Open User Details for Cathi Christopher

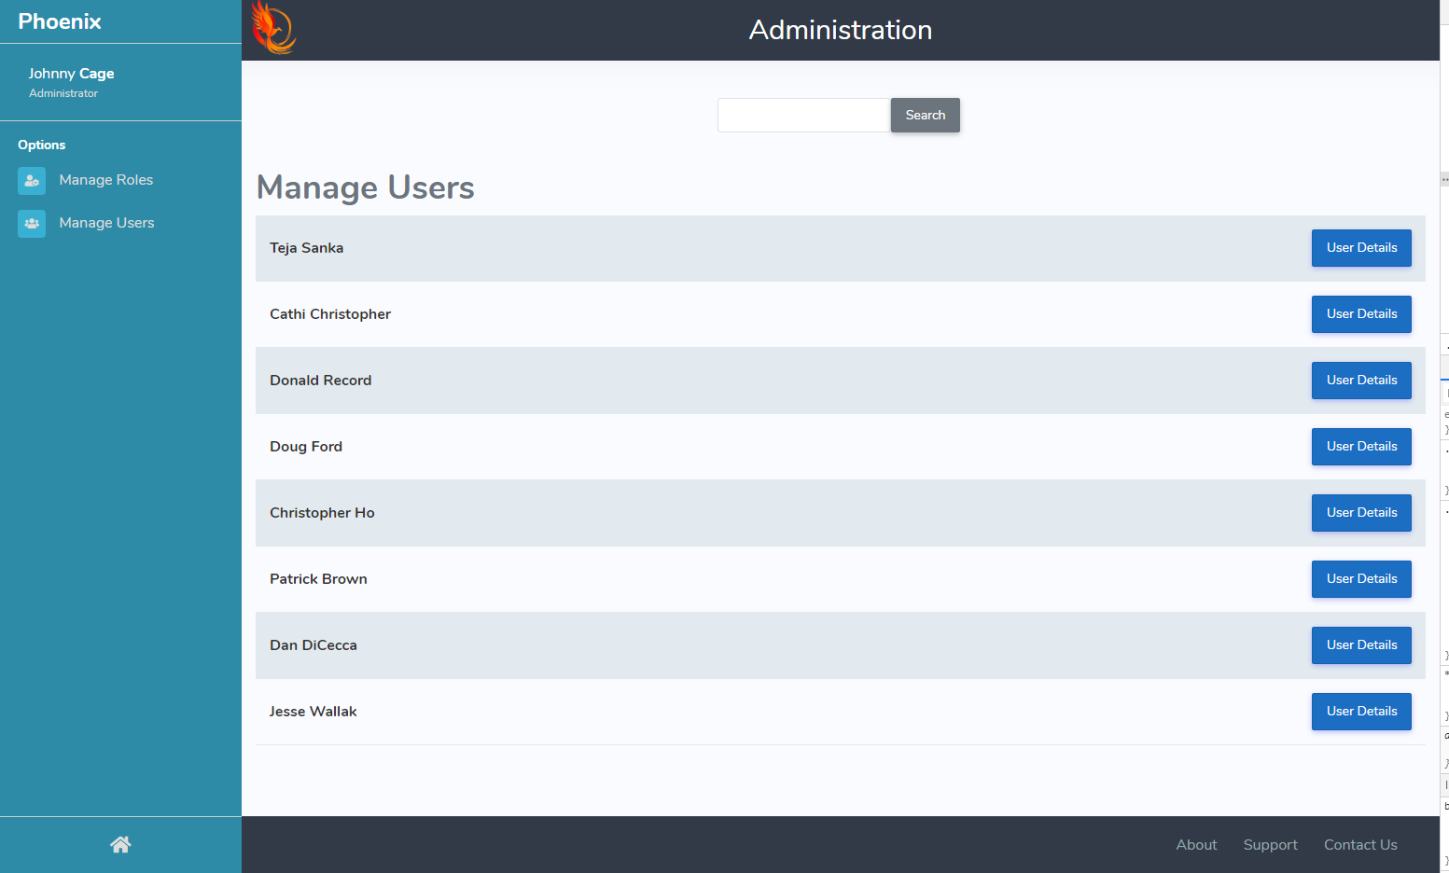[1360, 314]
